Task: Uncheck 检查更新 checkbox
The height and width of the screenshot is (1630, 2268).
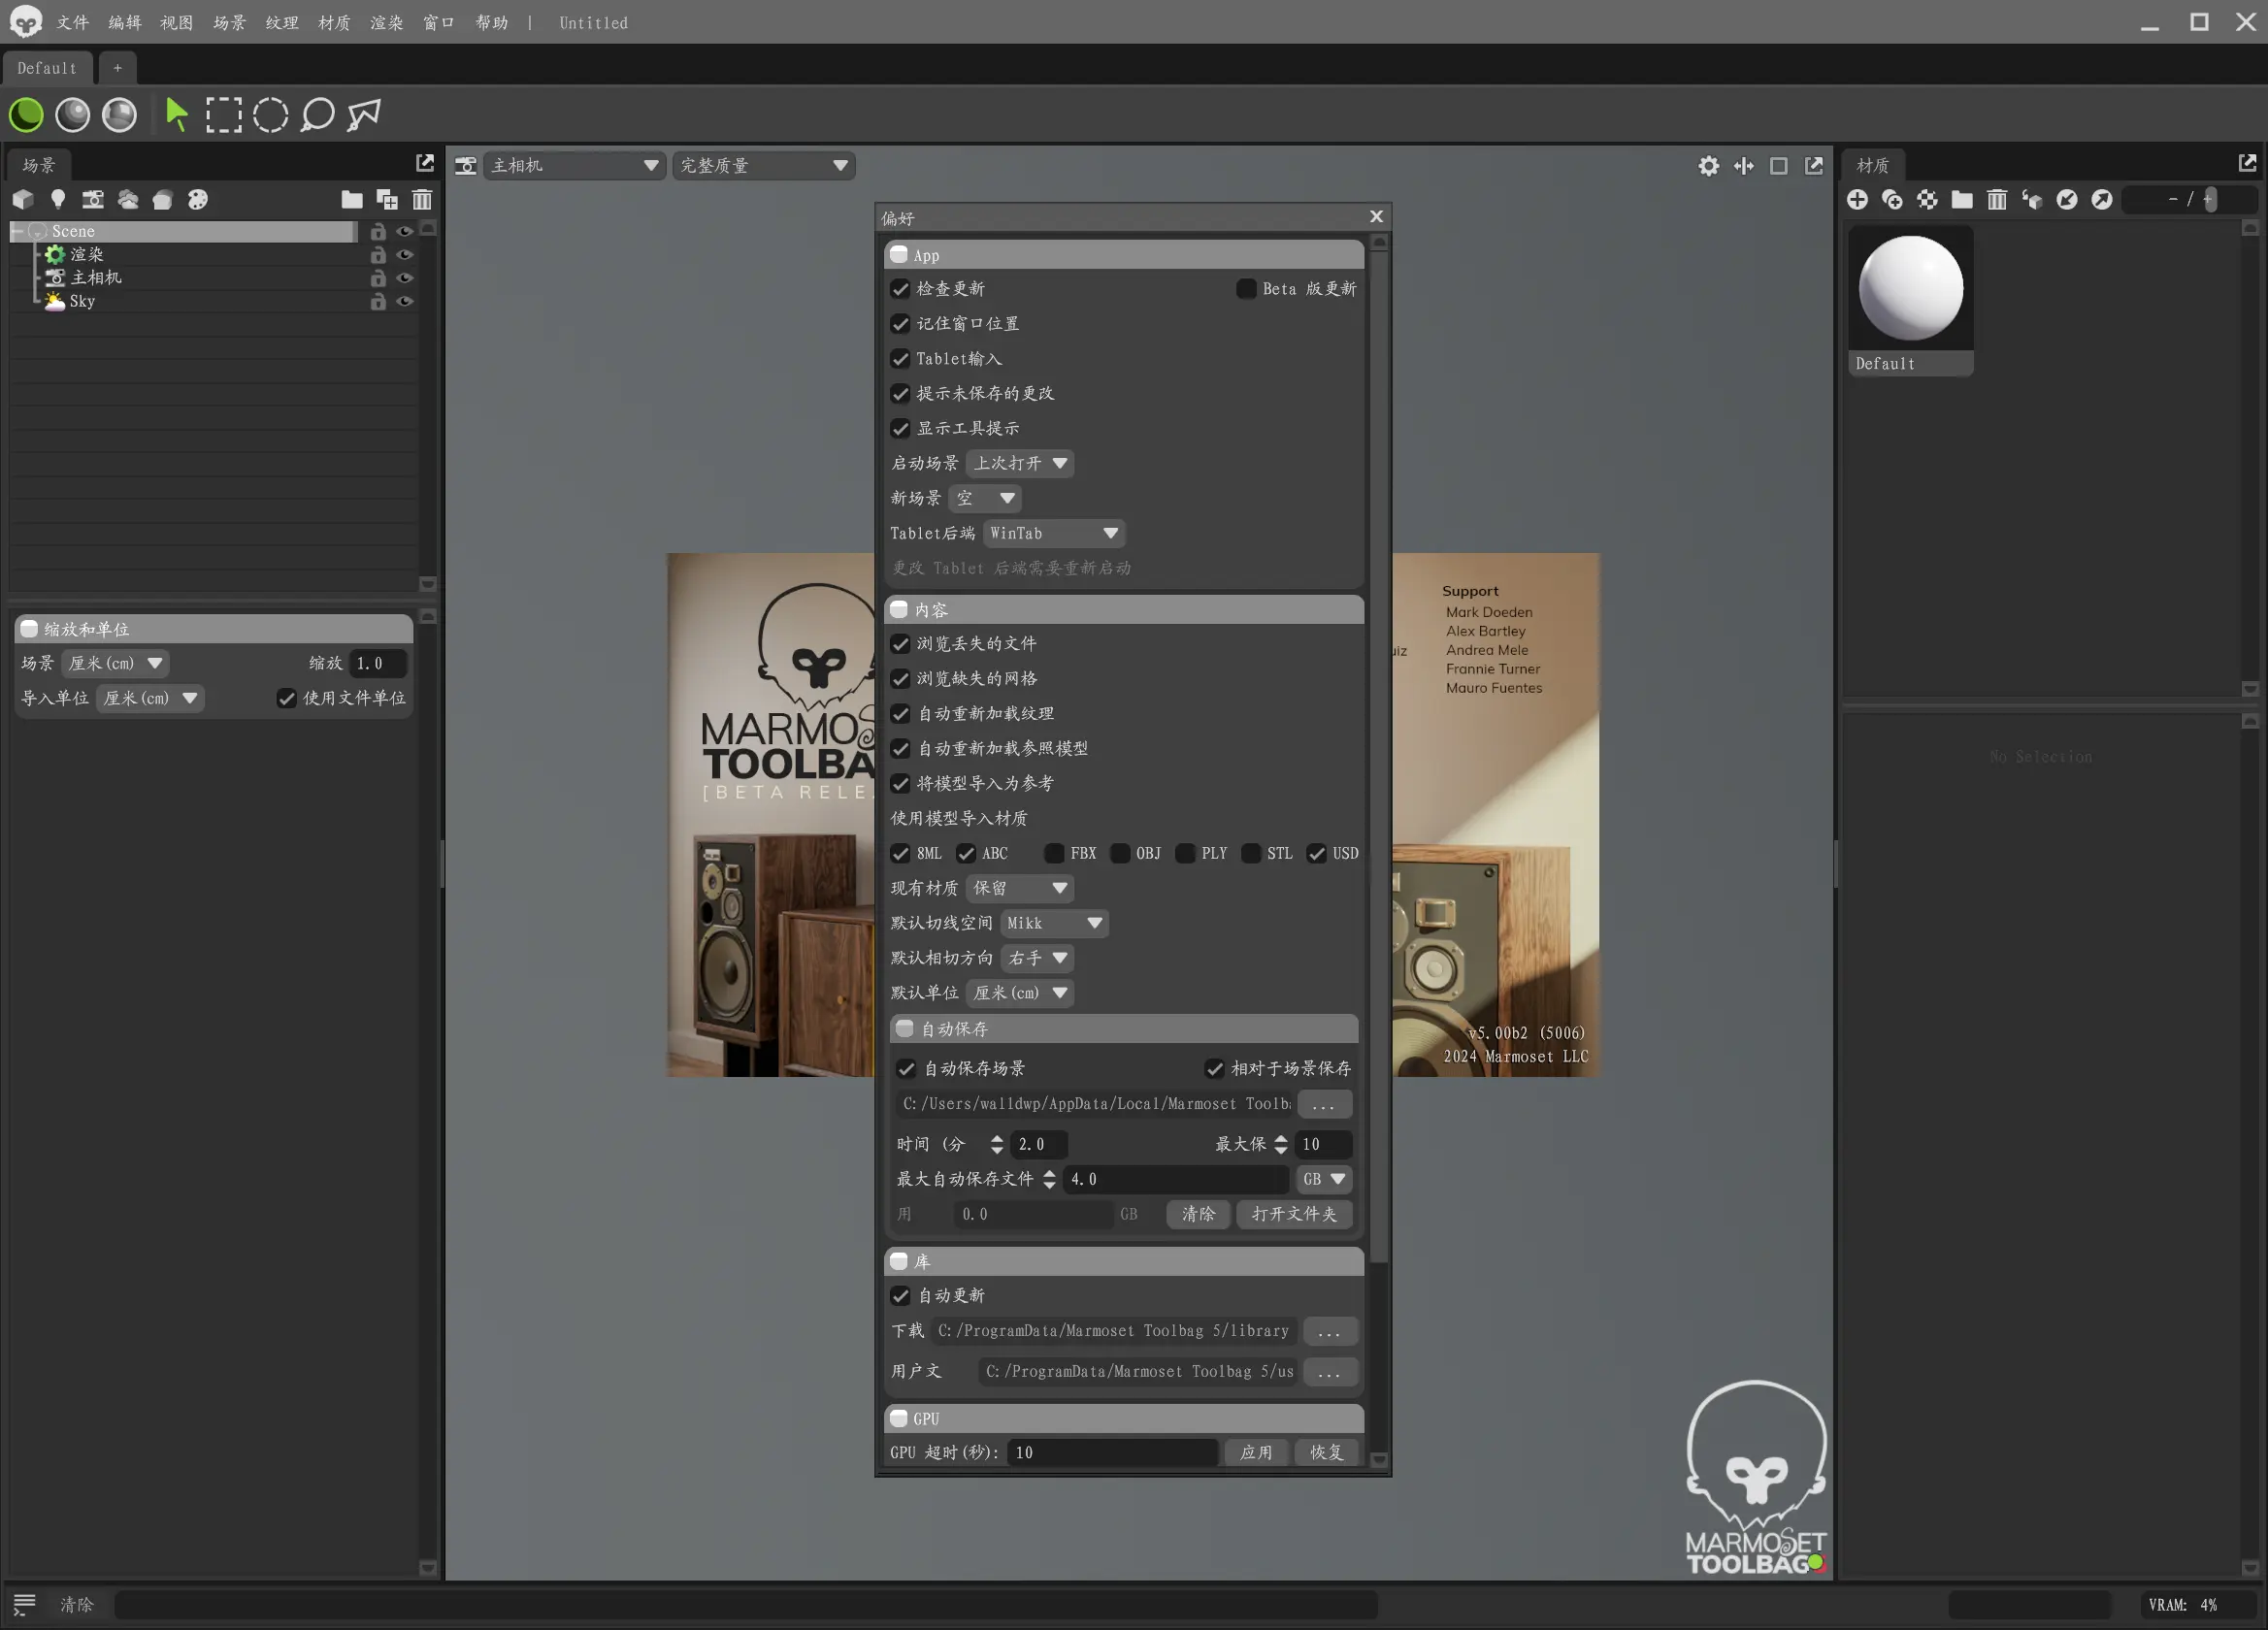Action: tap(900, 289)
